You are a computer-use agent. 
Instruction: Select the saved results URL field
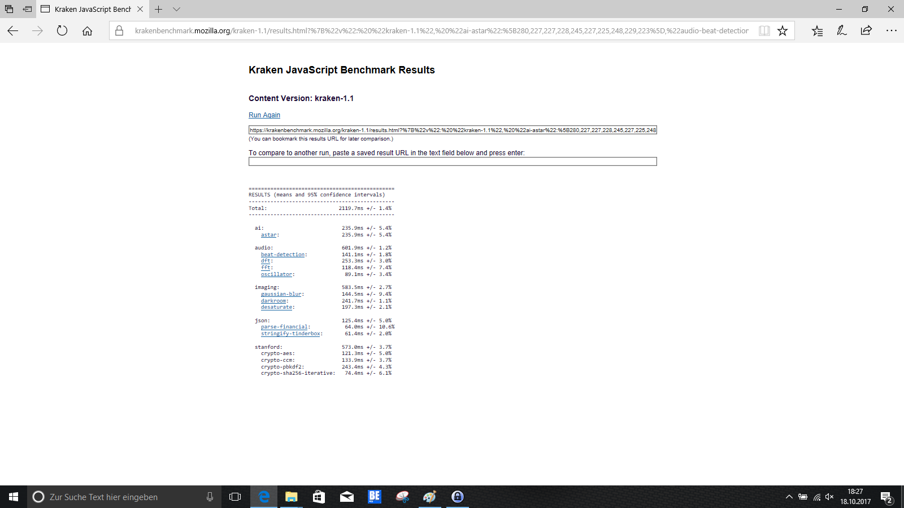click(x=453, y=130)
